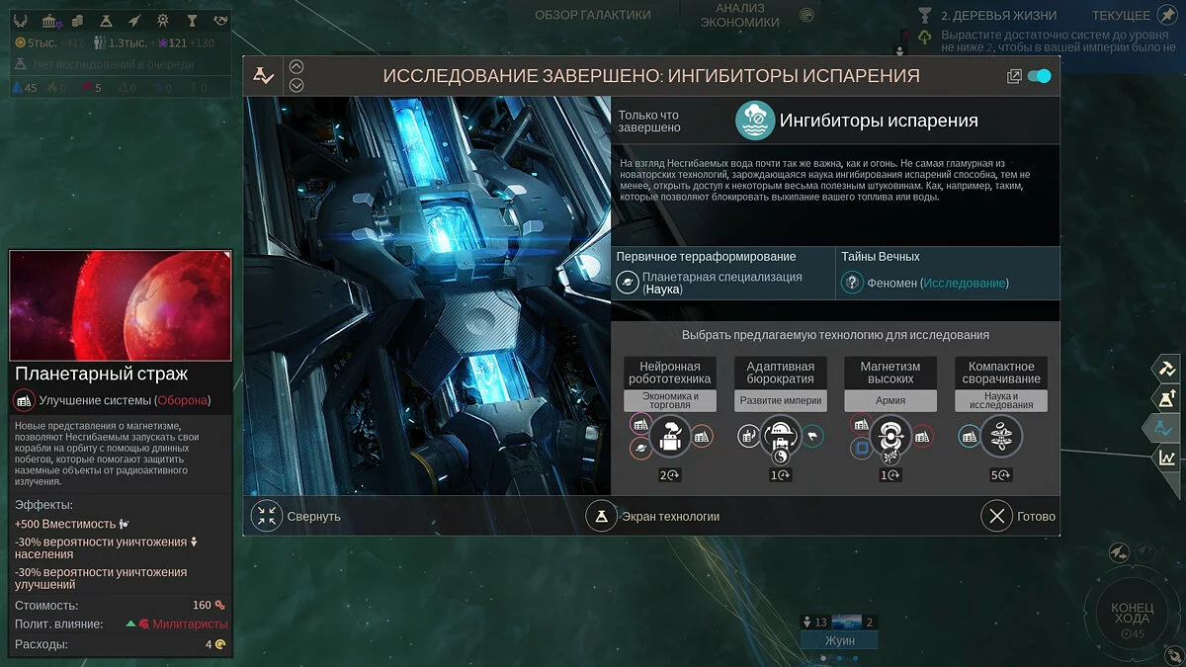Click the blue square module icon under Магнетизм высоких
The image size is (1186, 667).
(x=861, y=449)
